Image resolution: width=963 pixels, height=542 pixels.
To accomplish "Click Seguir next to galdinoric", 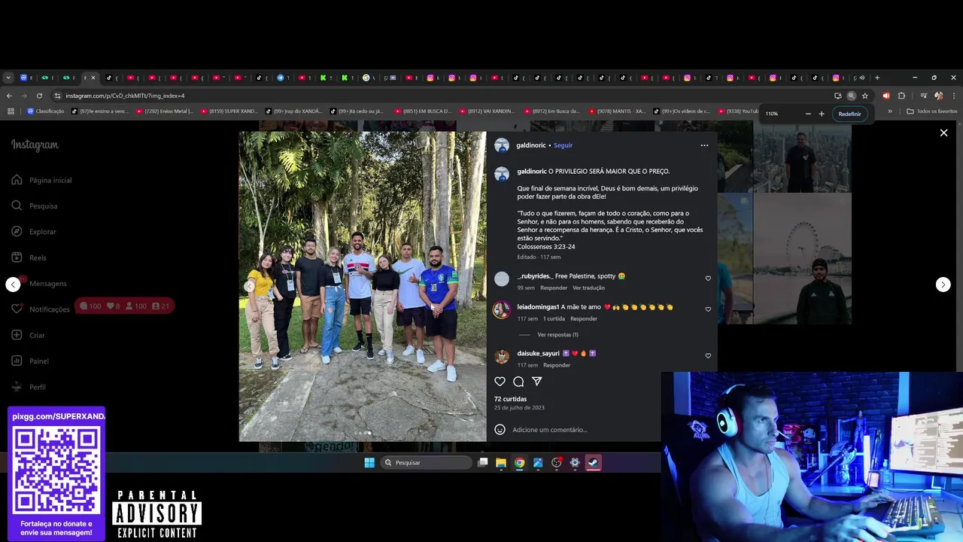I will point(563,145).
